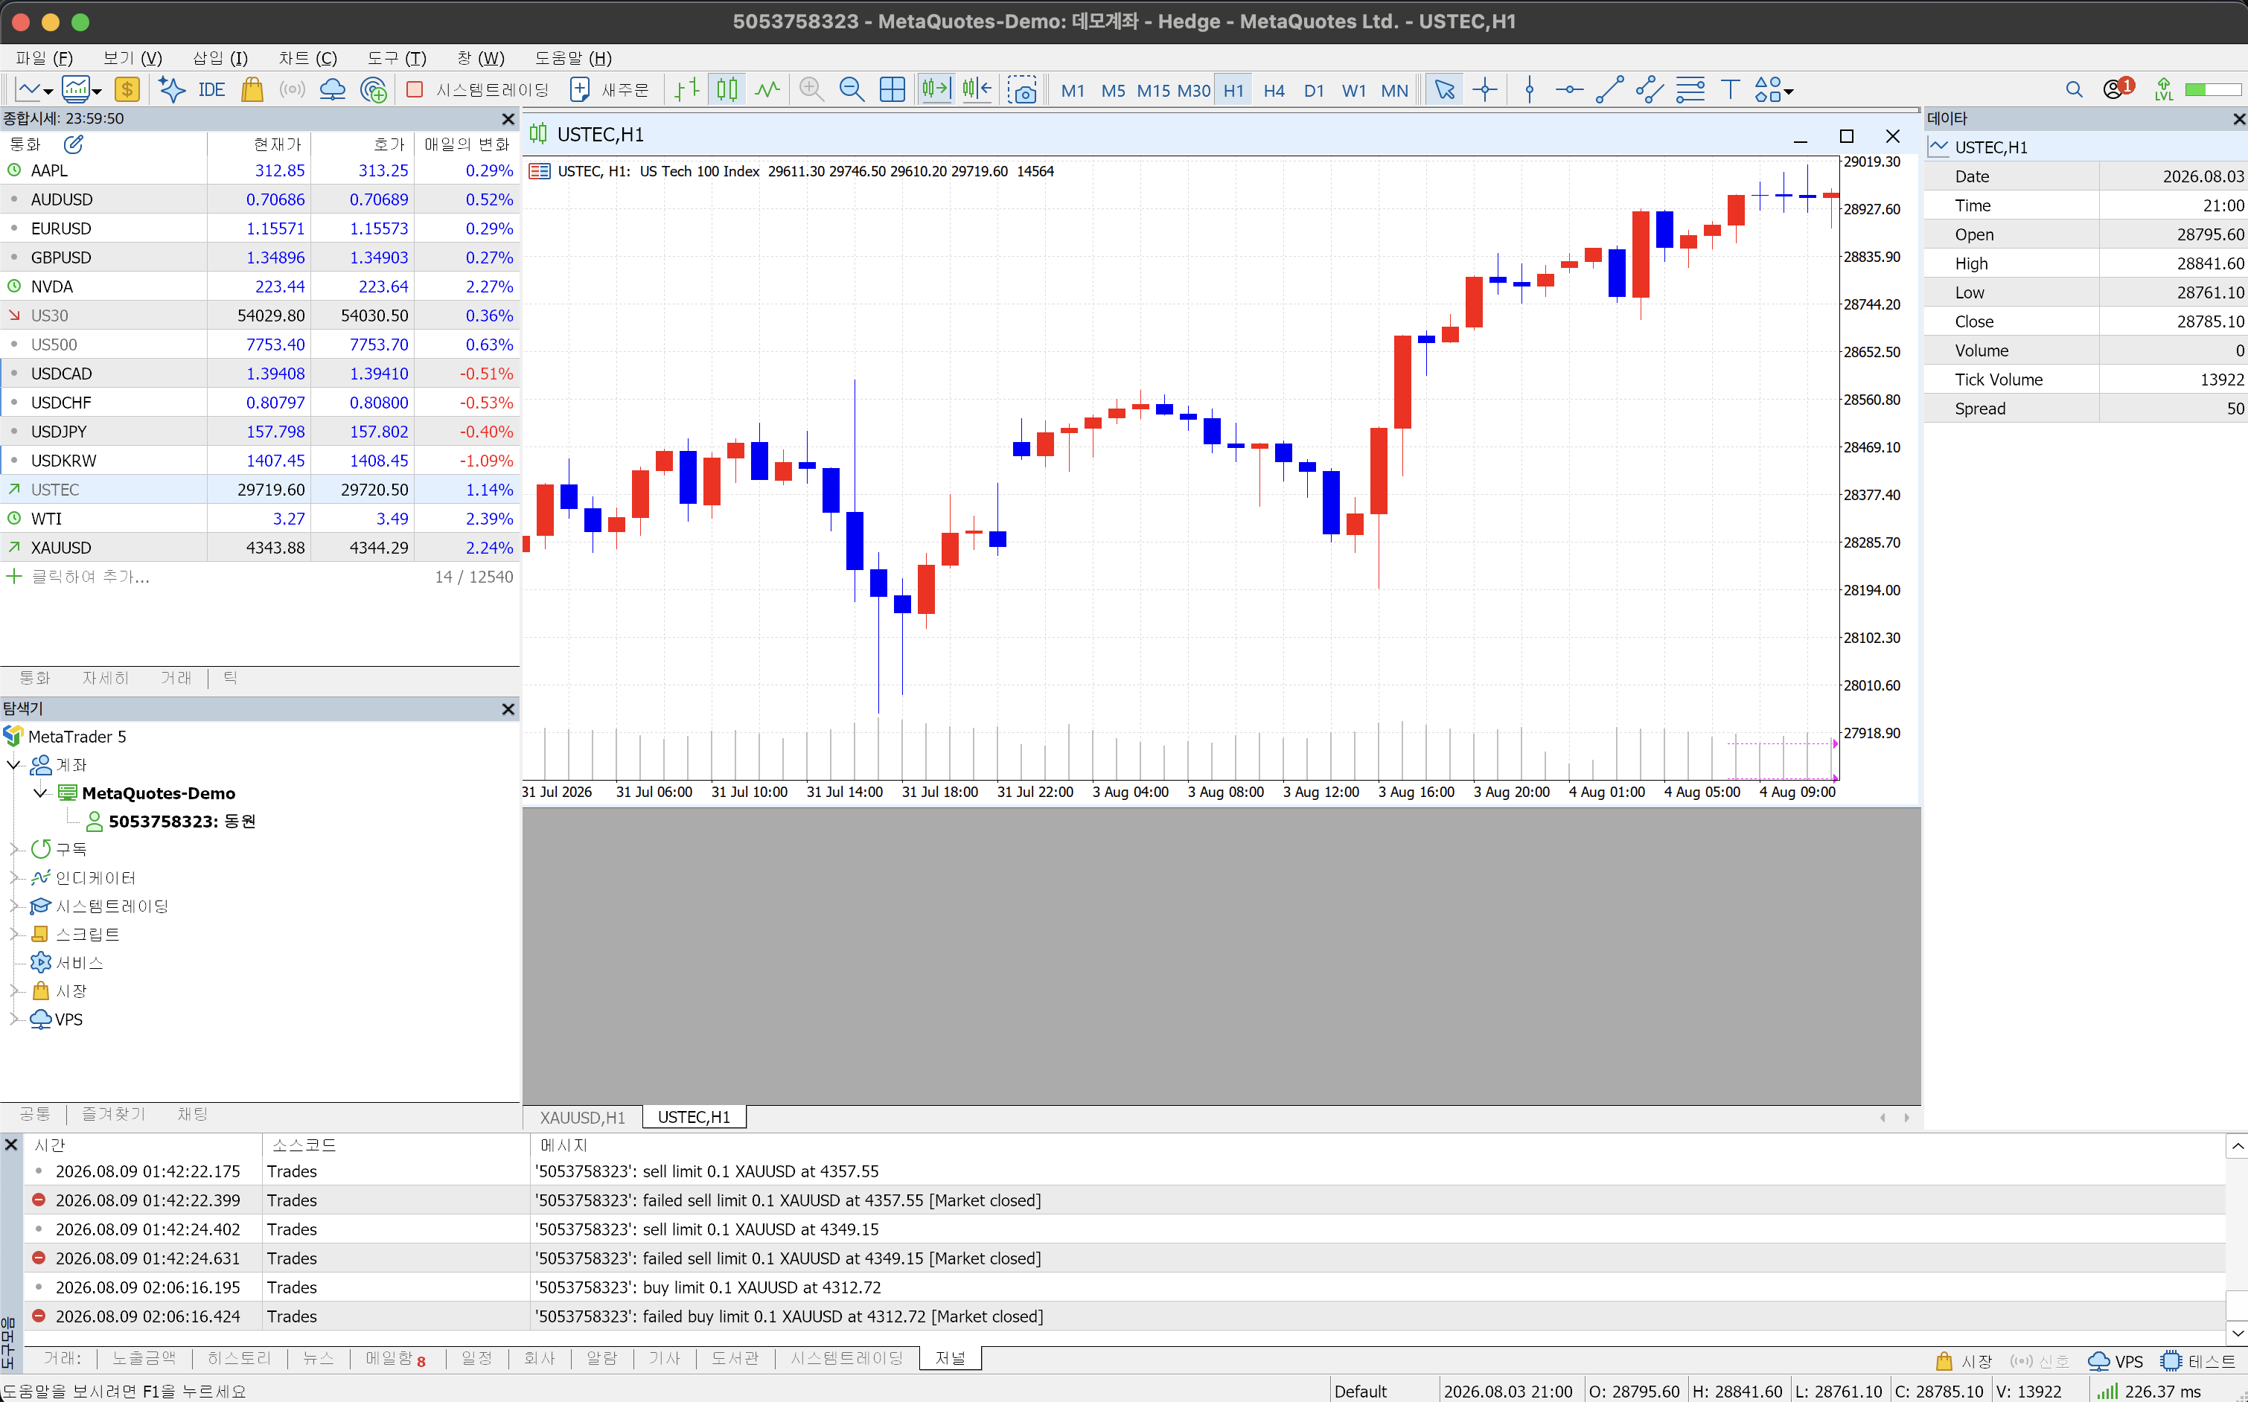Viewport: 2248px width, 1402px height.
Task: Select the vertical line drawing tool
Action: tap(1529, 90)
